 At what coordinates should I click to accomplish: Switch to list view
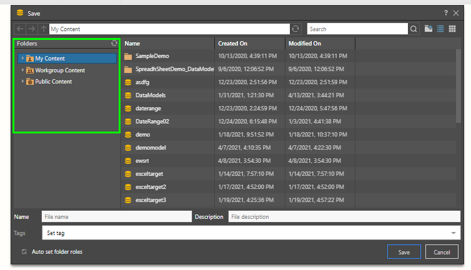pyautogui.click(x=440, y=29)
